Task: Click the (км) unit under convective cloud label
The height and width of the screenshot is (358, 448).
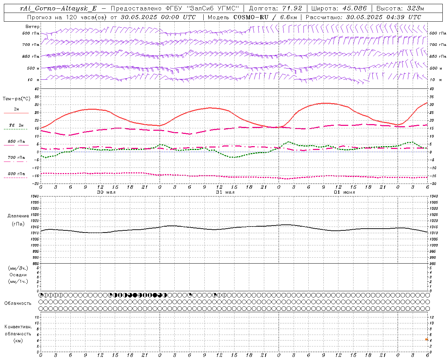Action: 18,341
